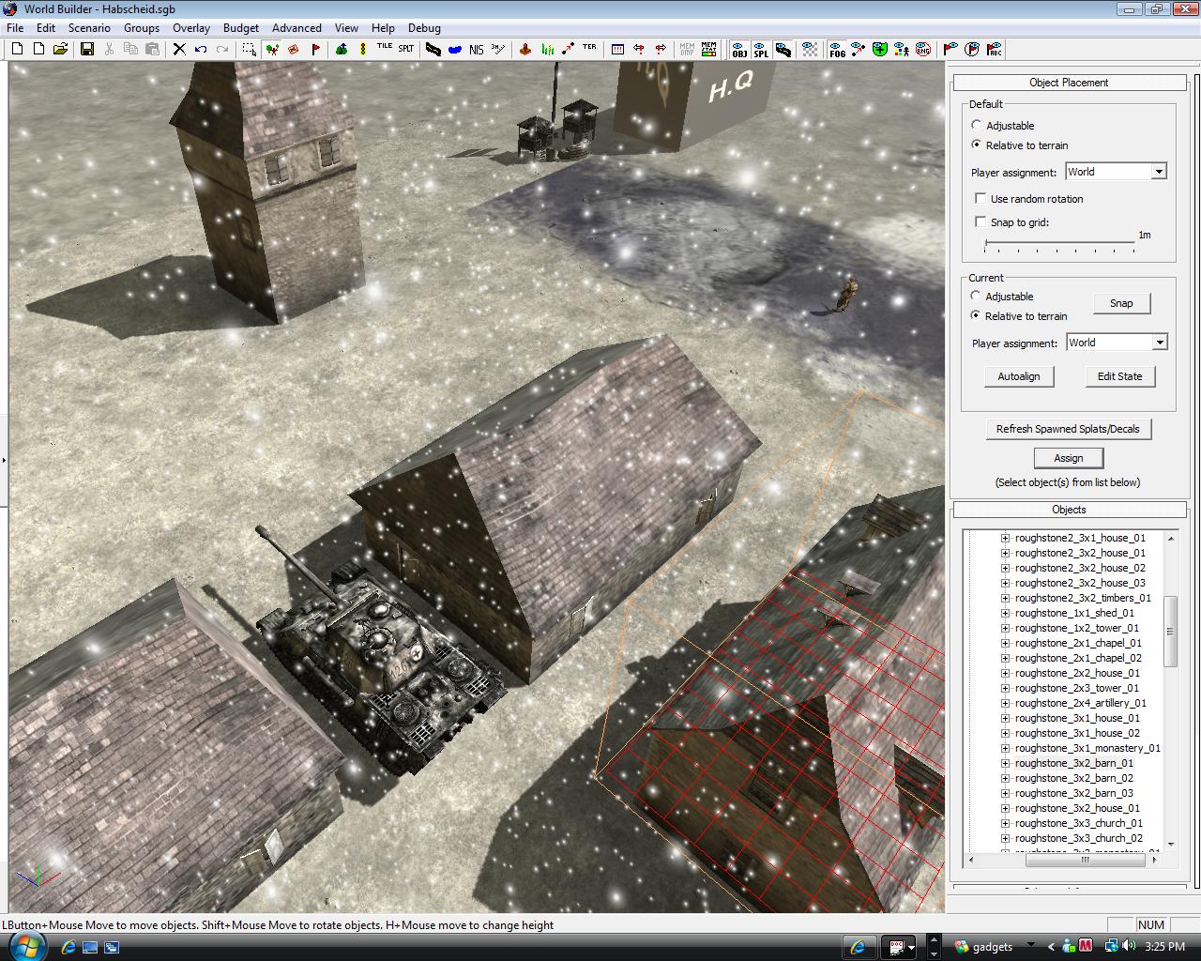Select roughstone_2x3_tower_01 in list
Viewport: 1201px width, 961px height.
click(x=1076, y=688)
